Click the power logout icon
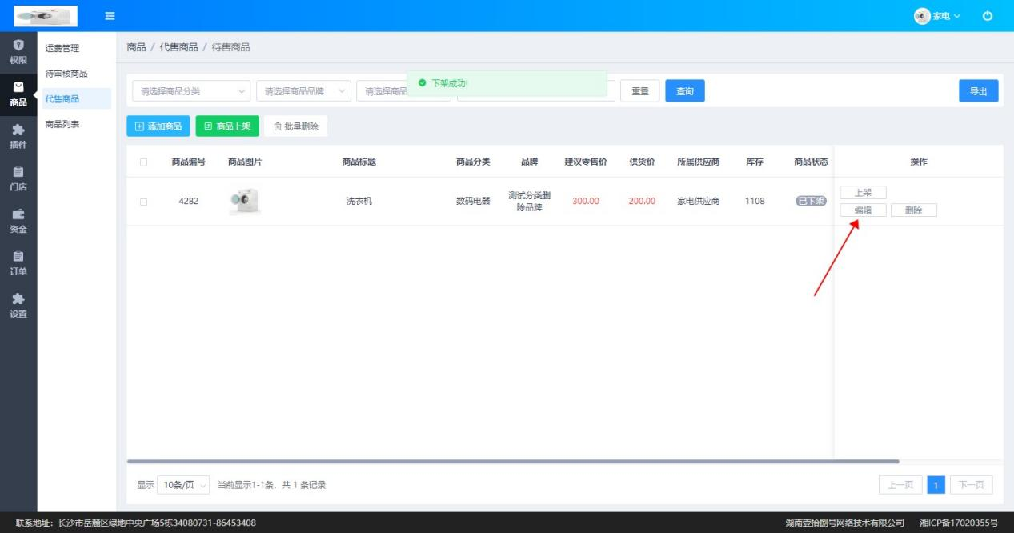 click(x=988, y=16)
